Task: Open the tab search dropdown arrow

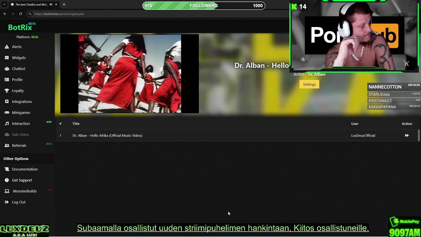Action: [x=4, y=5]
